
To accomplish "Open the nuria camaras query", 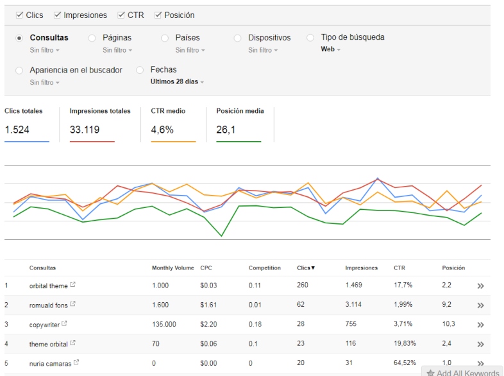I will [50, 364].
